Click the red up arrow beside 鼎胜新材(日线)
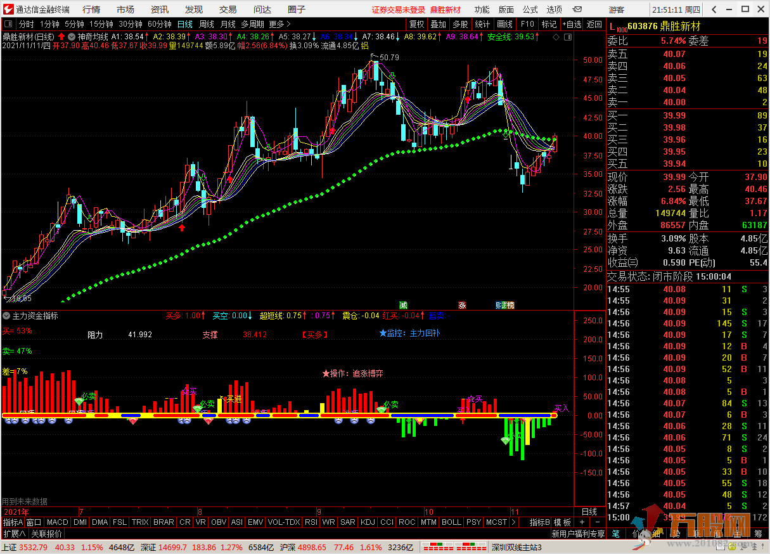Screen dimensions: 770x554 [61, 37]
